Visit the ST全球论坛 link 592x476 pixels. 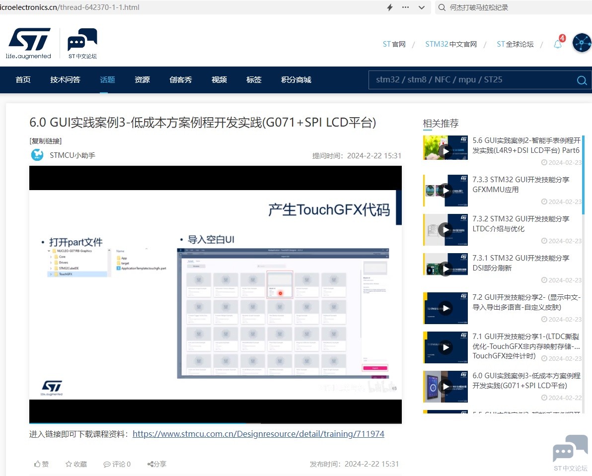[515, 44]
